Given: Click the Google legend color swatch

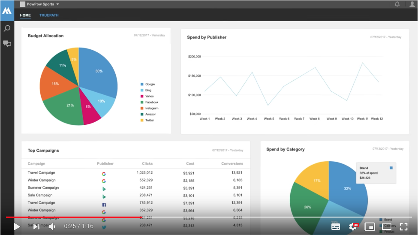Looking at the screenshot, I should pos(142,84).
